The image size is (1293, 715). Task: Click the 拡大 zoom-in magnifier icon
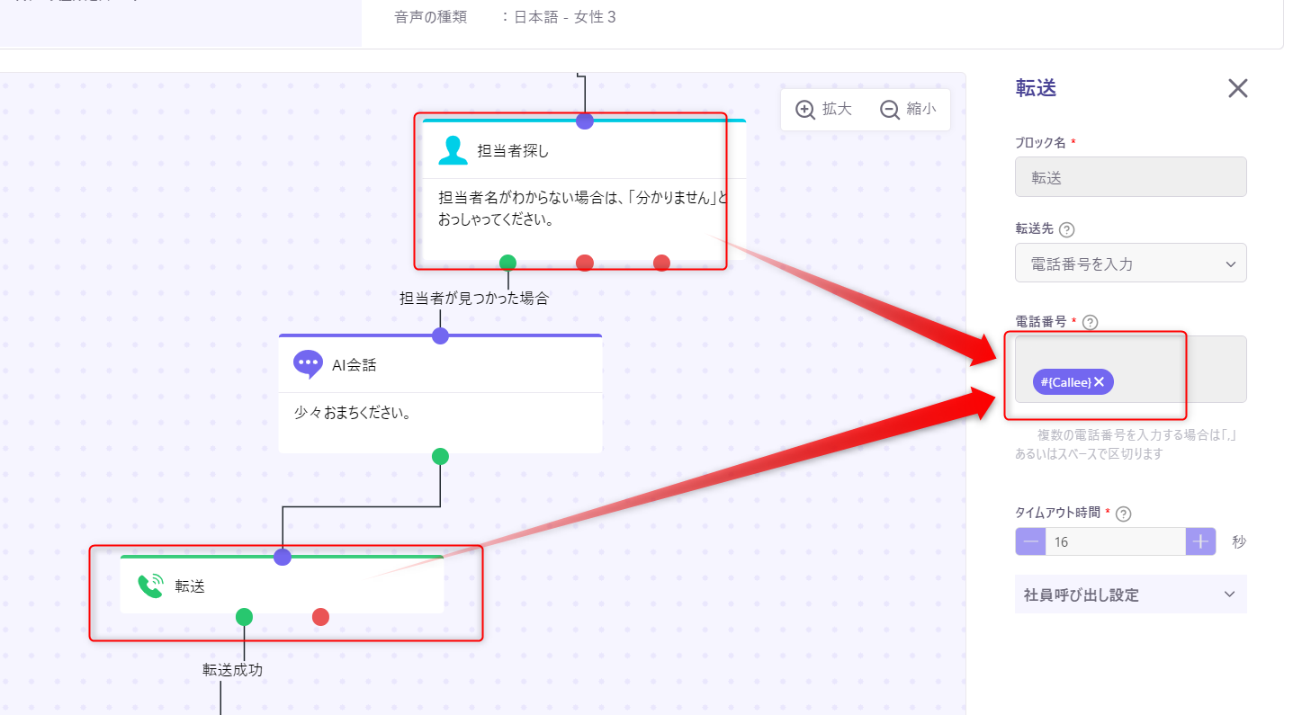pyautogui.click(x=805, y=109)
